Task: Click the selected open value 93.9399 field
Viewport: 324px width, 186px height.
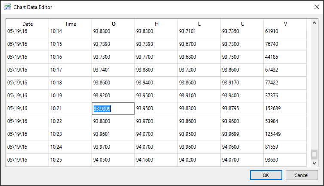Action: pyautogui.click(x=113, y=109)
